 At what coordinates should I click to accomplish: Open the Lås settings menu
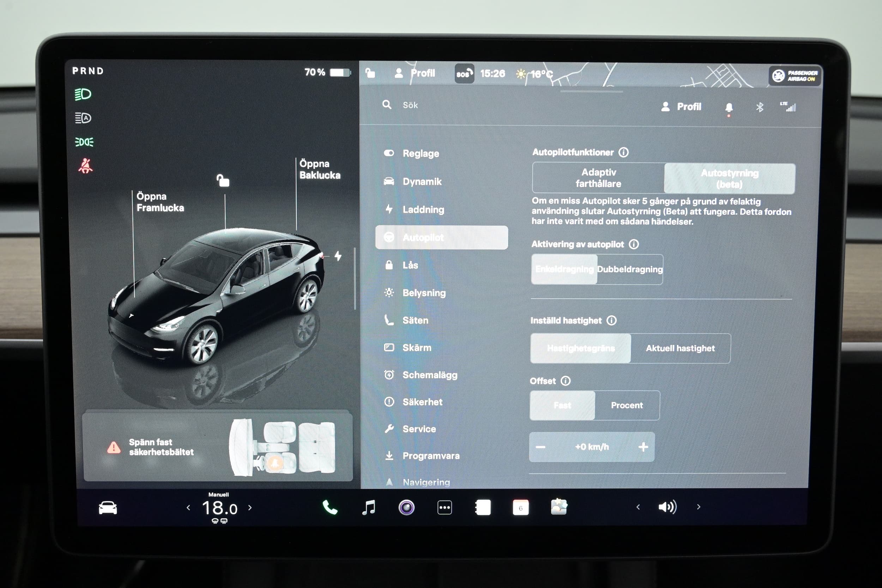(442, 265)
